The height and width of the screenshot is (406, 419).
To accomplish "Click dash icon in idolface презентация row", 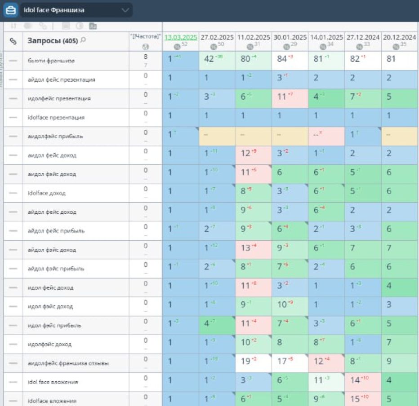I will (13, 118).
